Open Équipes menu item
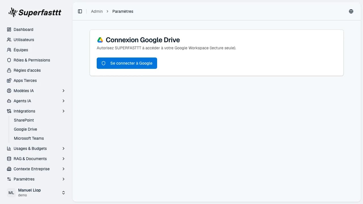 pyautogui.click(x=36, y=50)
